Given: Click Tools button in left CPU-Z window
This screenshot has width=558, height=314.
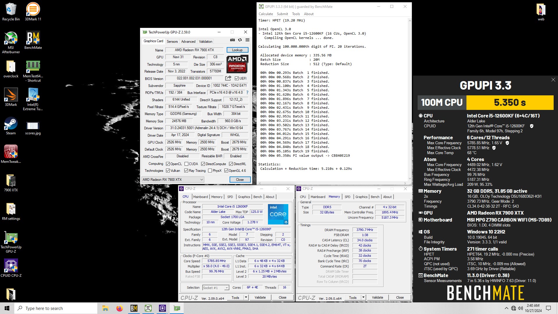Looking at the screenshot, I should [x=235, y=297].
